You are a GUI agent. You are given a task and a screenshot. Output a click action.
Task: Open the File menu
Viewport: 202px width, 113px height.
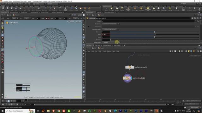pos(3,4)
